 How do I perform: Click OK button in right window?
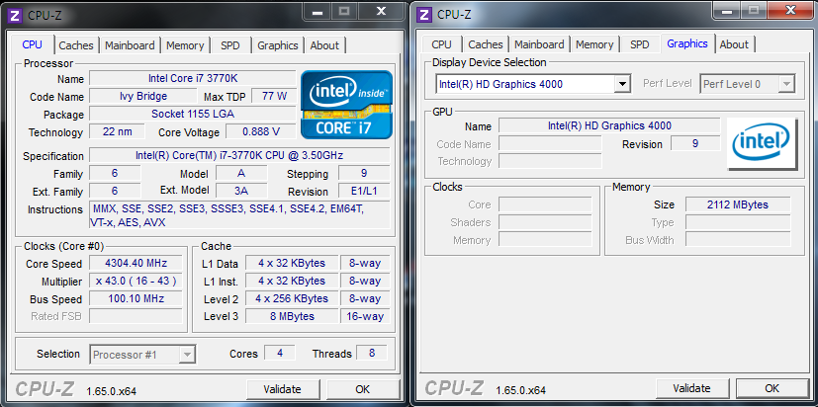click(773, 388)
